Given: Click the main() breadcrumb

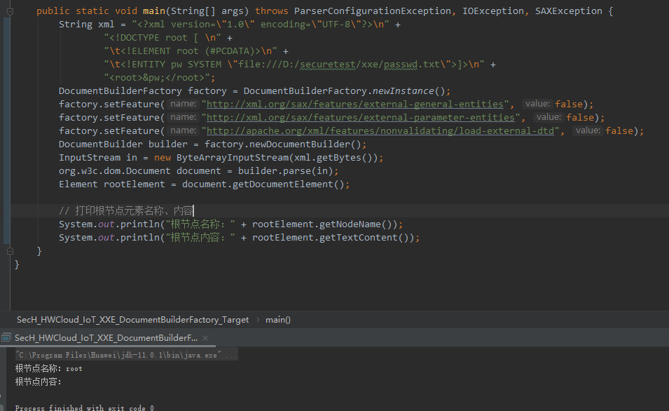Looking at the screenshot, I should tap(277, 320).
